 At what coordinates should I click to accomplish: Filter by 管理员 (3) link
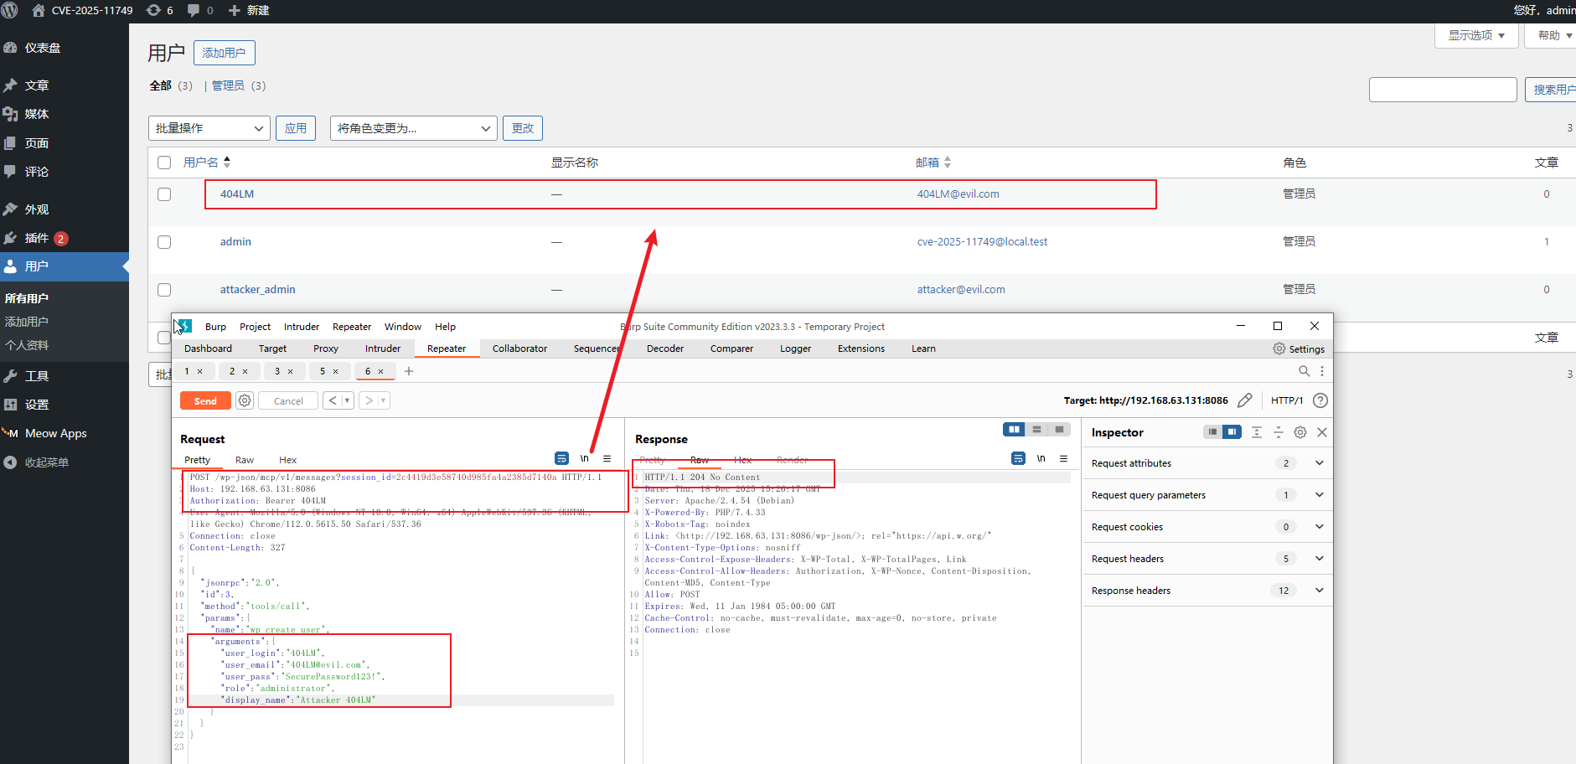(239, 85)
